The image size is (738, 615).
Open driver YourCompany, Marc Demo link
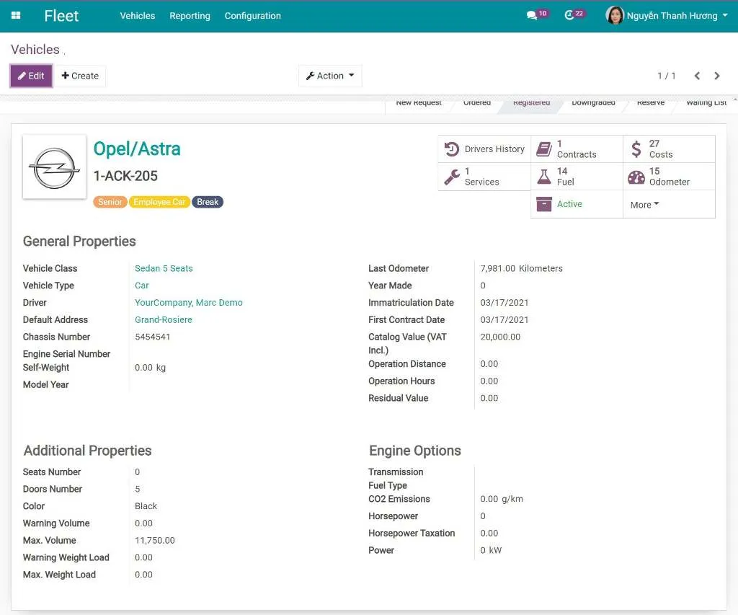point(189,302)
